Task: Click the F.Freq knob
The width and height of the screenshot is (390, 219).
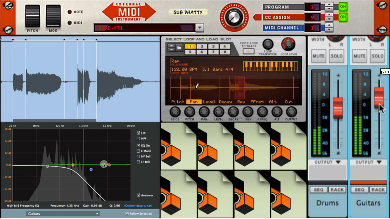Action: pyautogui.click(x=262, y=112)
